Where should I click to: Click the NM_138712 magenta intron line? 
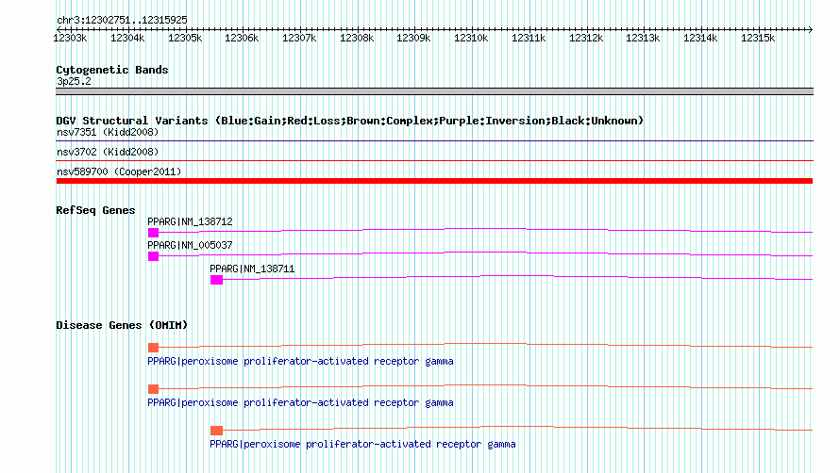(486, 229)
